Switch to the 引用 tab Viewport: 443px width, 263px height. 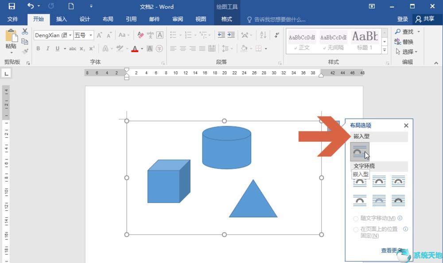pos(131,19)
